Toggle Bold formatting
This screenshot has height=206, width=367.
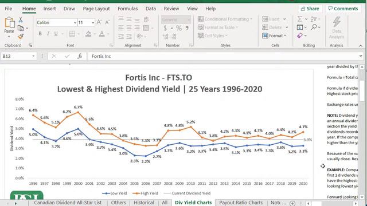click(x=40, y=34)
